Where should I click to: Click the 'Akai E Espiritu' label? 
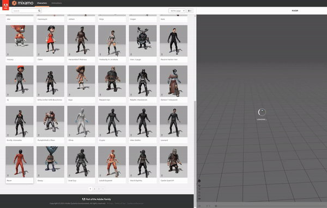136,181
